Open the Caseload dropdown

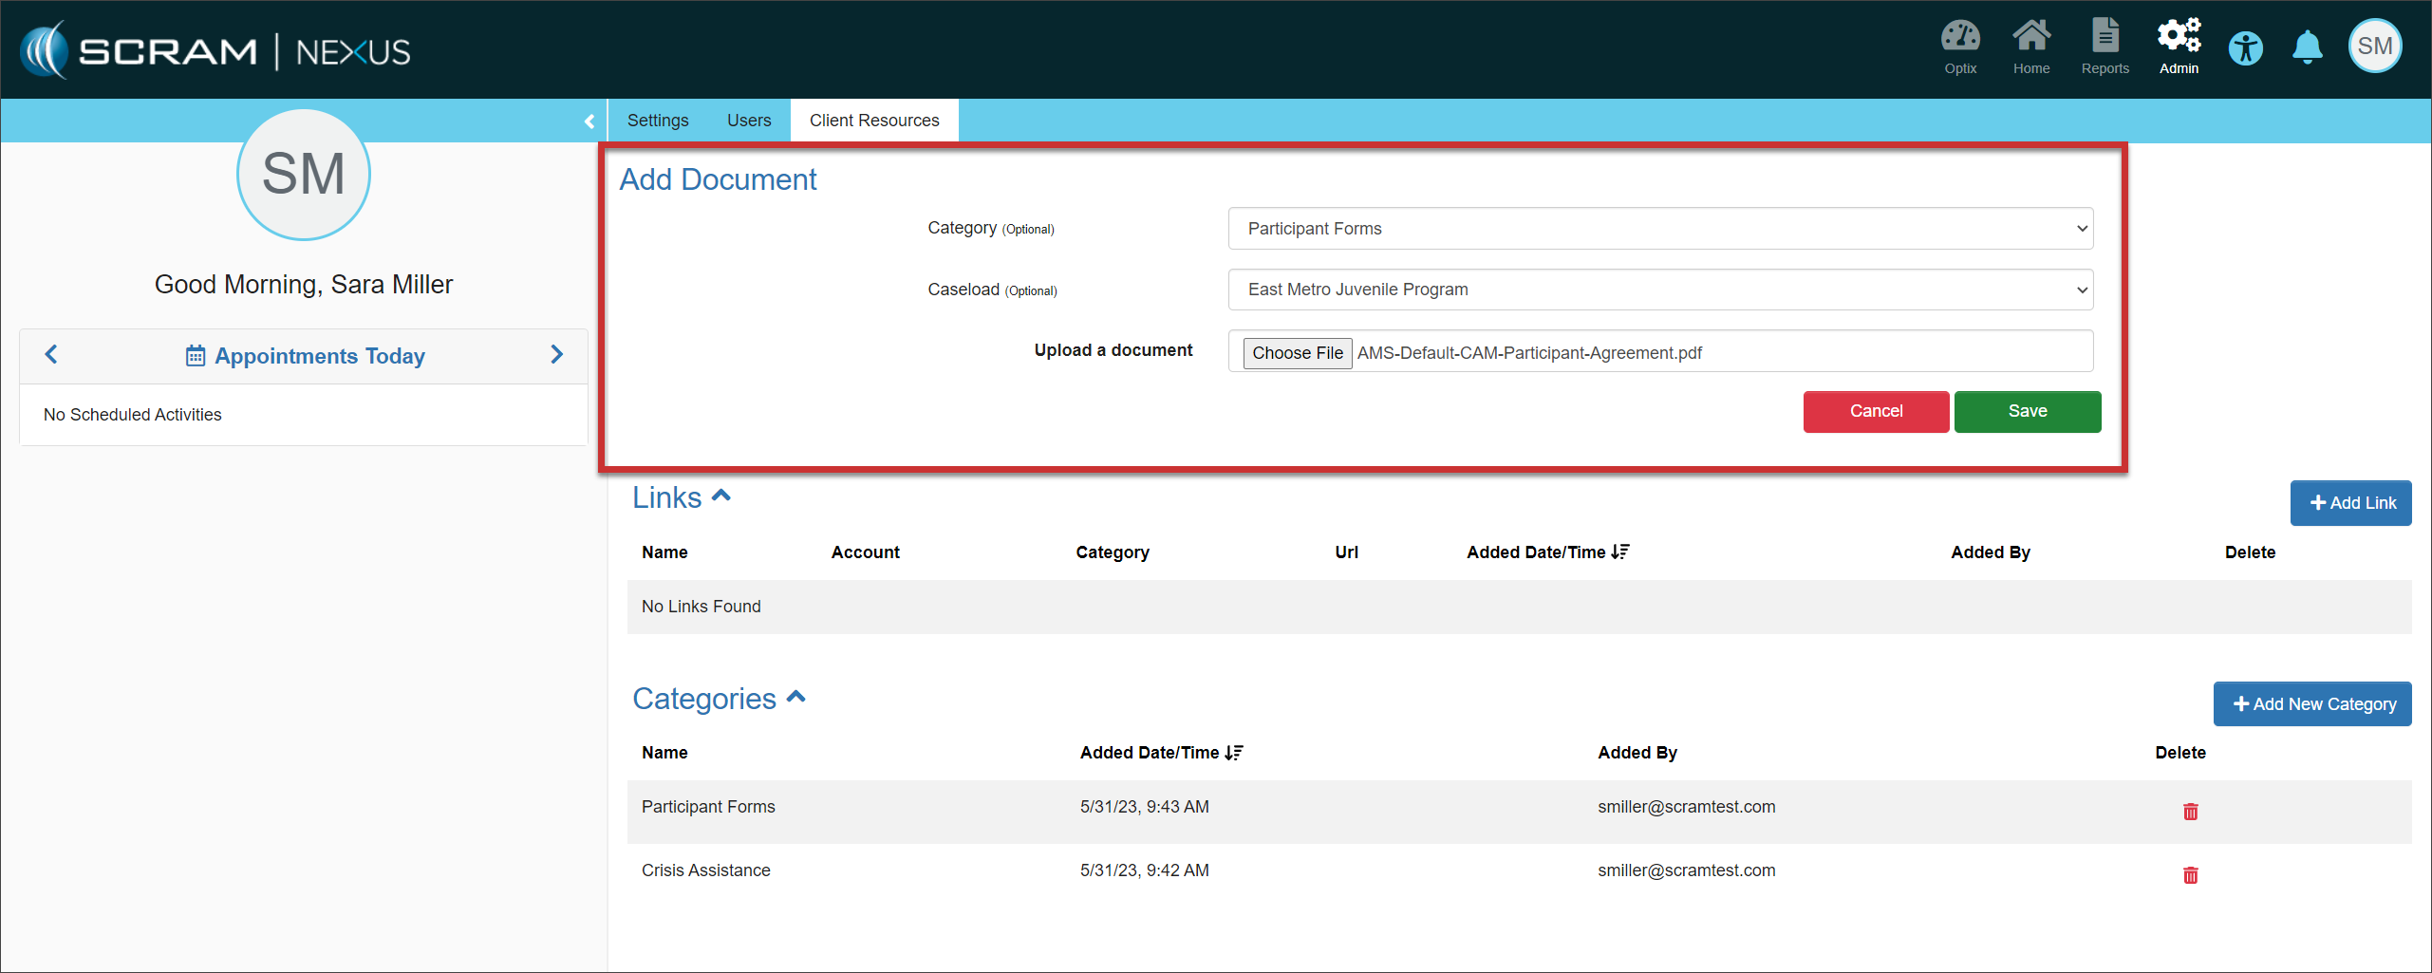pos(1660,290)
